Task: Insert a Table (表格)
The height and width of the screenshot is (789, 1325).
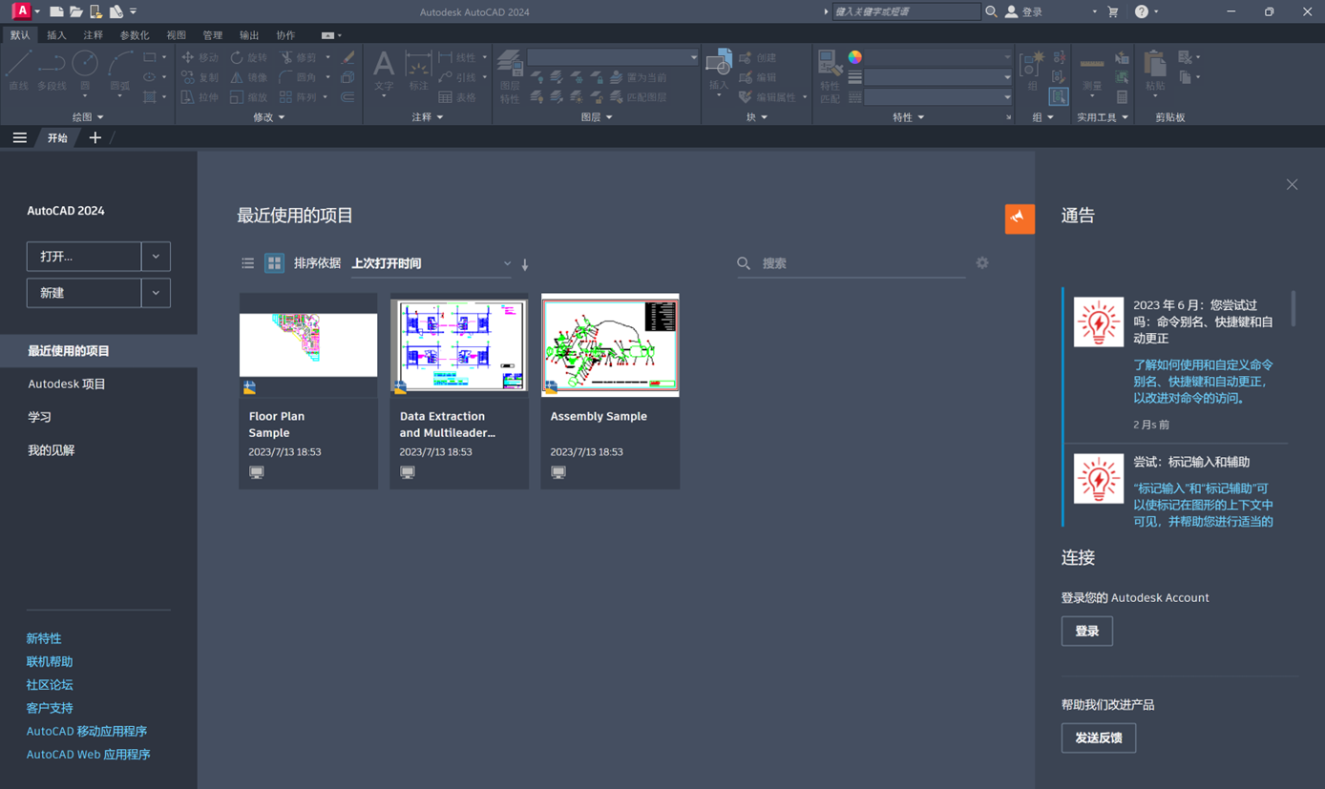Action: [x=457, y=97]
